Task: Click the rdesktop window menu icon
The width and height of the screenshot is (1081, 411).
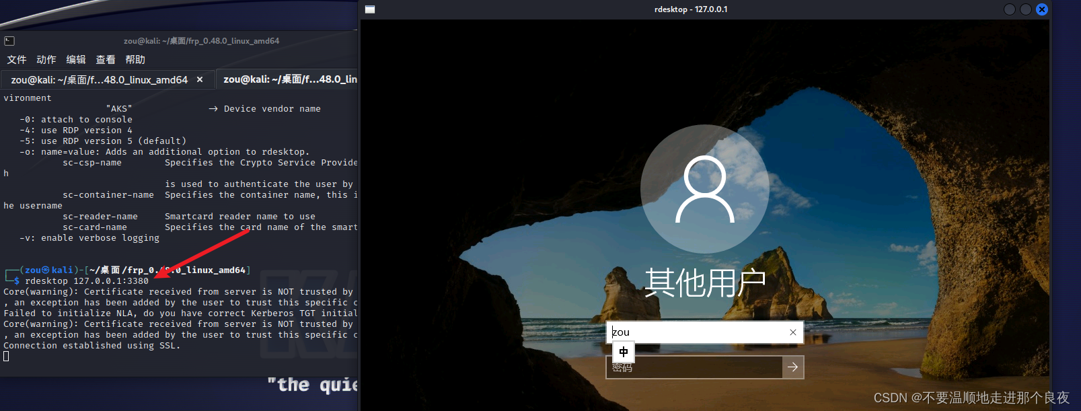Action: 370,9
